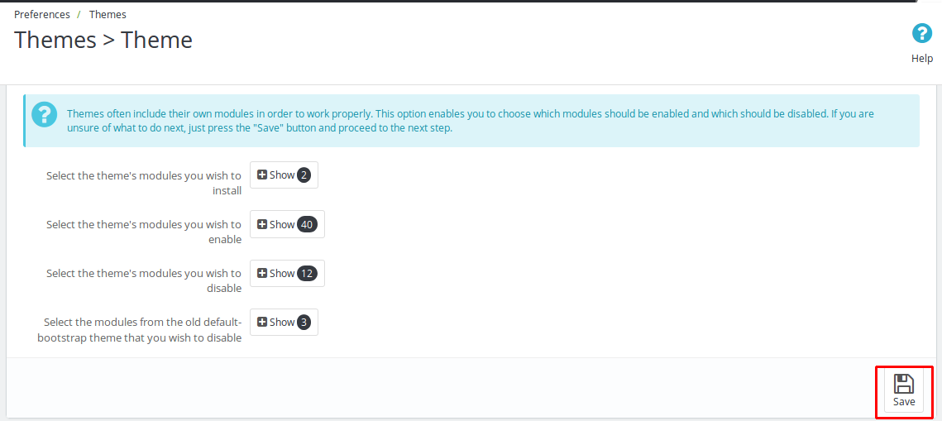The width and height of the screenshot is (942, 421).
Task: Expand Show list of modules to install
Action: [x=284, y=175]
